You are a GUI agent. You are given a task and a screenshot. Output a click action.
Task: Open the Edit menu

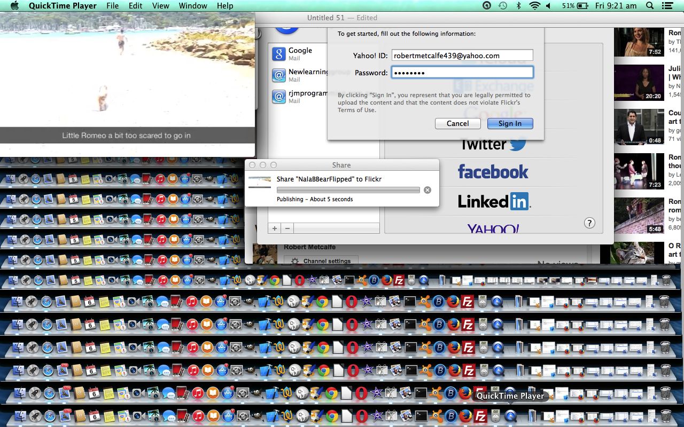135,6
